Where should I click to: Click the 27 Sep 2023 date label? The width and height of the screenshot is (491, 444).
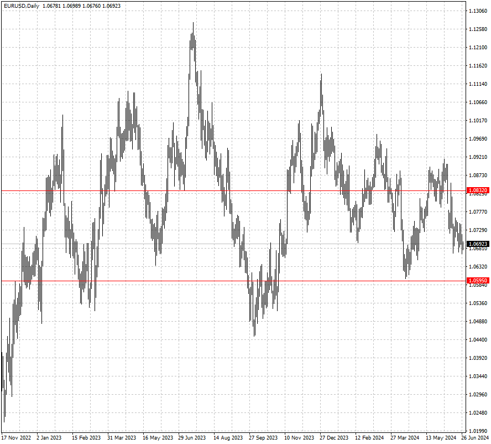263,437
